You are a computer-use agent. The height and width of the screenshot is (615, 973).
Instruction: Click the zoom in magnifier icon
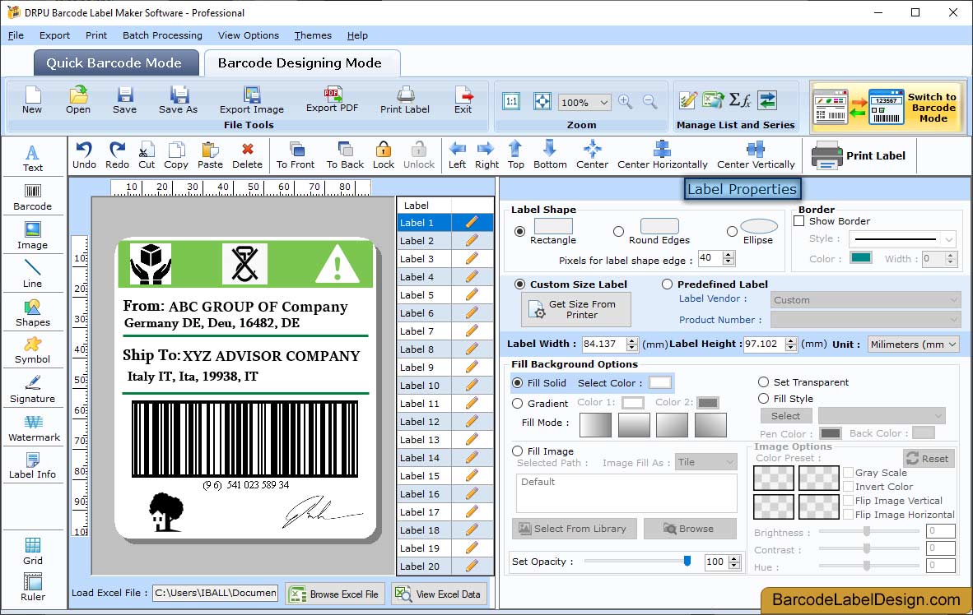626,102
